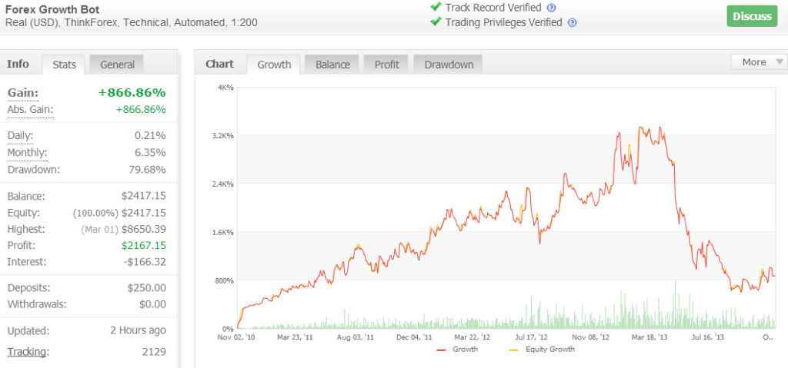Select the Growth chart tab
Screen dimensions: 788x368
[x=274, y=65]
